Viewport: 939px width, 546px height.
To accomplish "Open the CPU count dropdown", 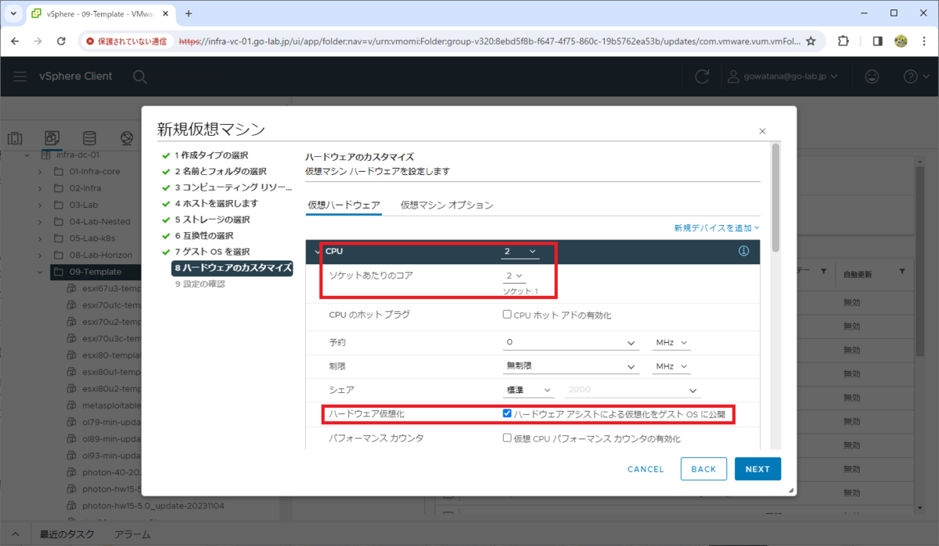I will 520,252.
